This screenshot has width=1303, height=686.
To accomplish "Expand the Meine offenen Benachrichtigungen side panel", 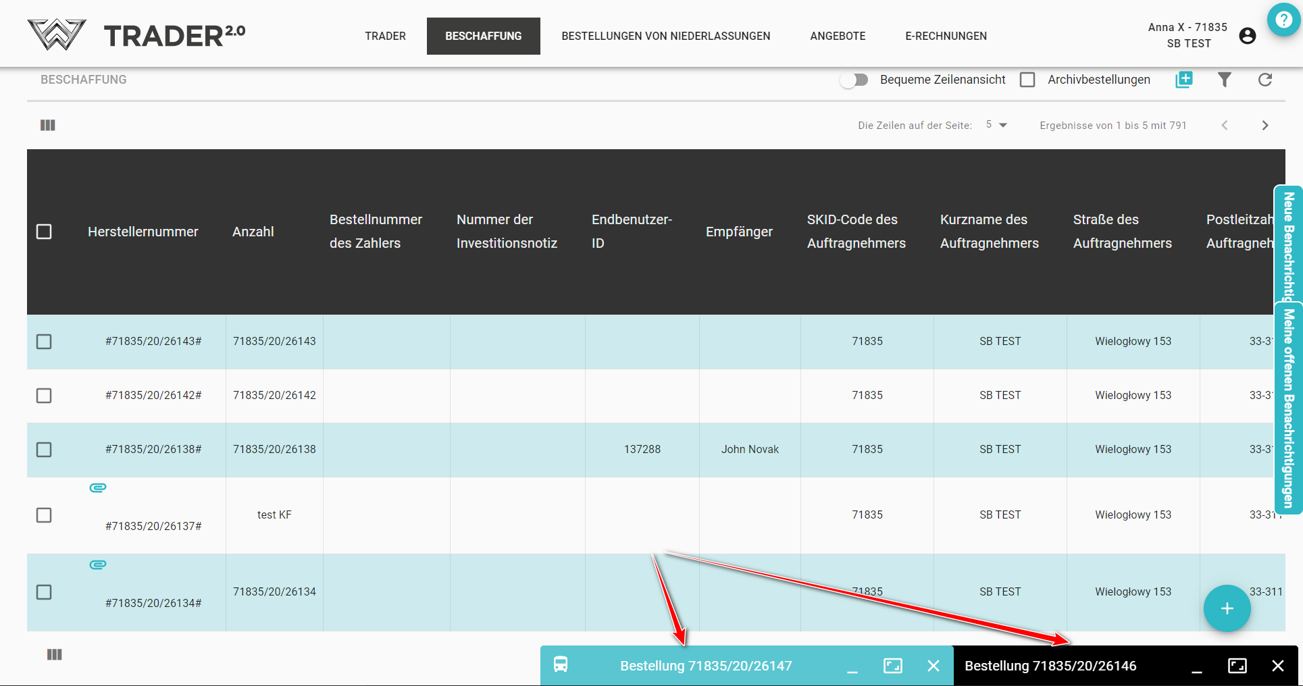I will 1289,408.
